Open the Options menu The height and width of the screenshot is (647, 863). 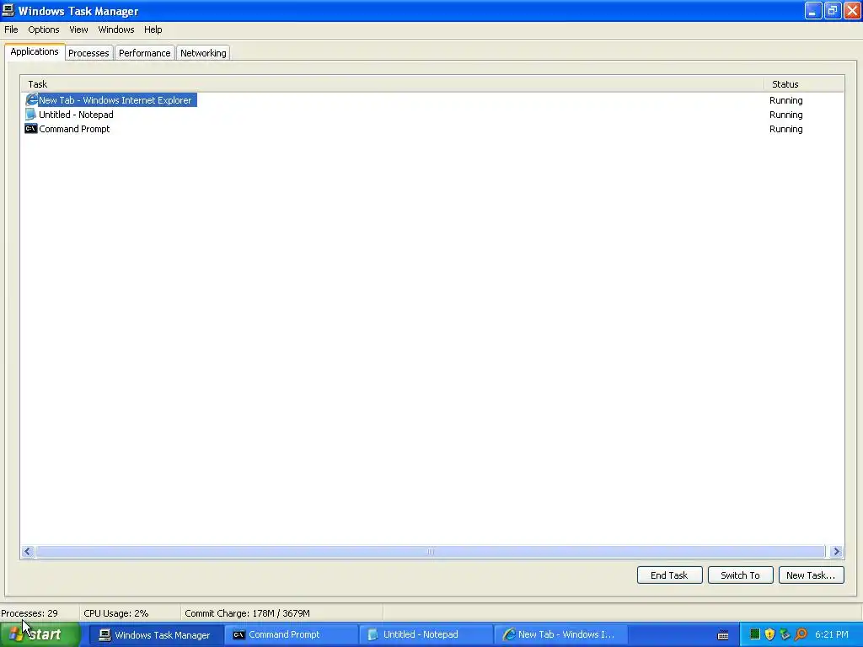point(44,29)
